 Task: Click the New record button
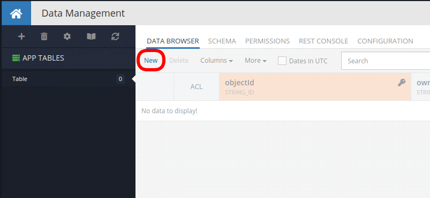click(x=151, y=61)
